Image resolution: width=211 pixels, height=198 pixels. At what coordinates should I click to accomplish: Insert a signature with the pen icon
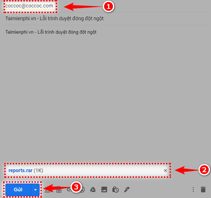point(127,189)
